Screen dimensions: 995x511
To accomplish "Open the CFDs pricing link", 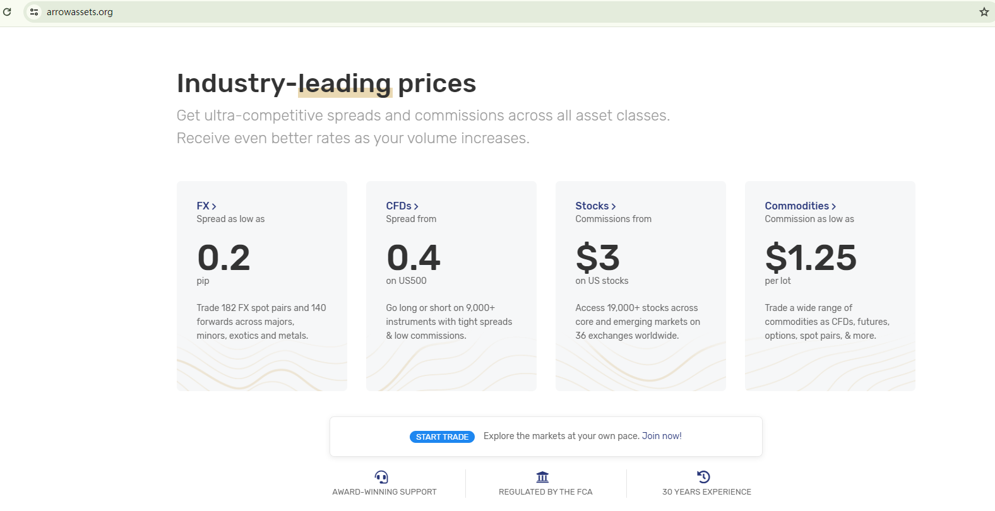I will tap(398, 206).
